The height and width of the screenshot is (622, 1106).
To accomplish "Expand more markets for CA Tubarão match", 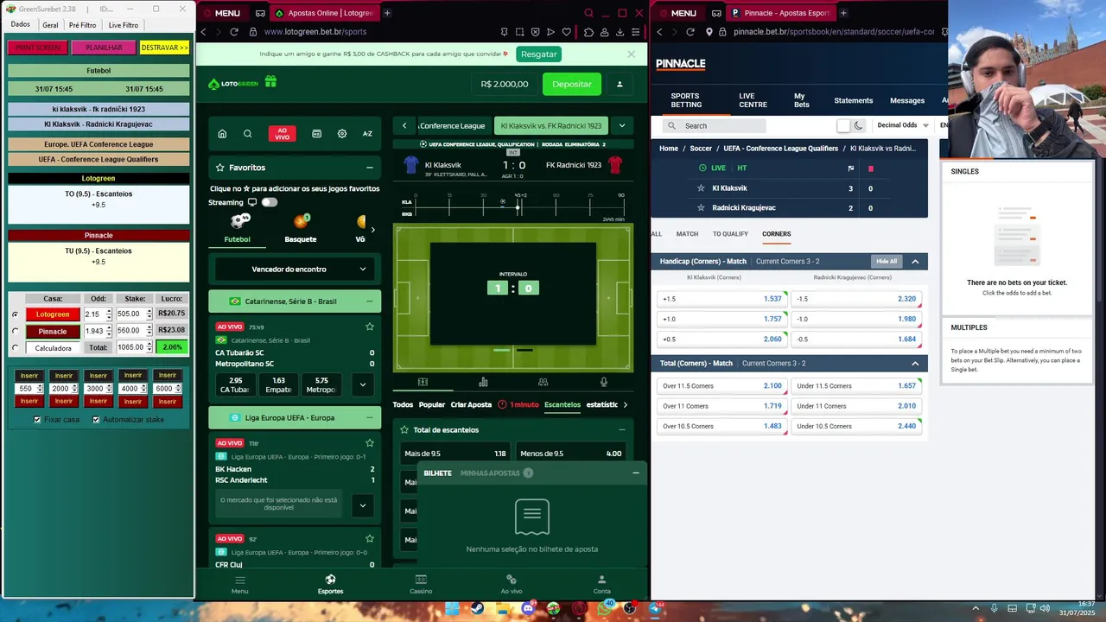I will [x=363, y=384].
